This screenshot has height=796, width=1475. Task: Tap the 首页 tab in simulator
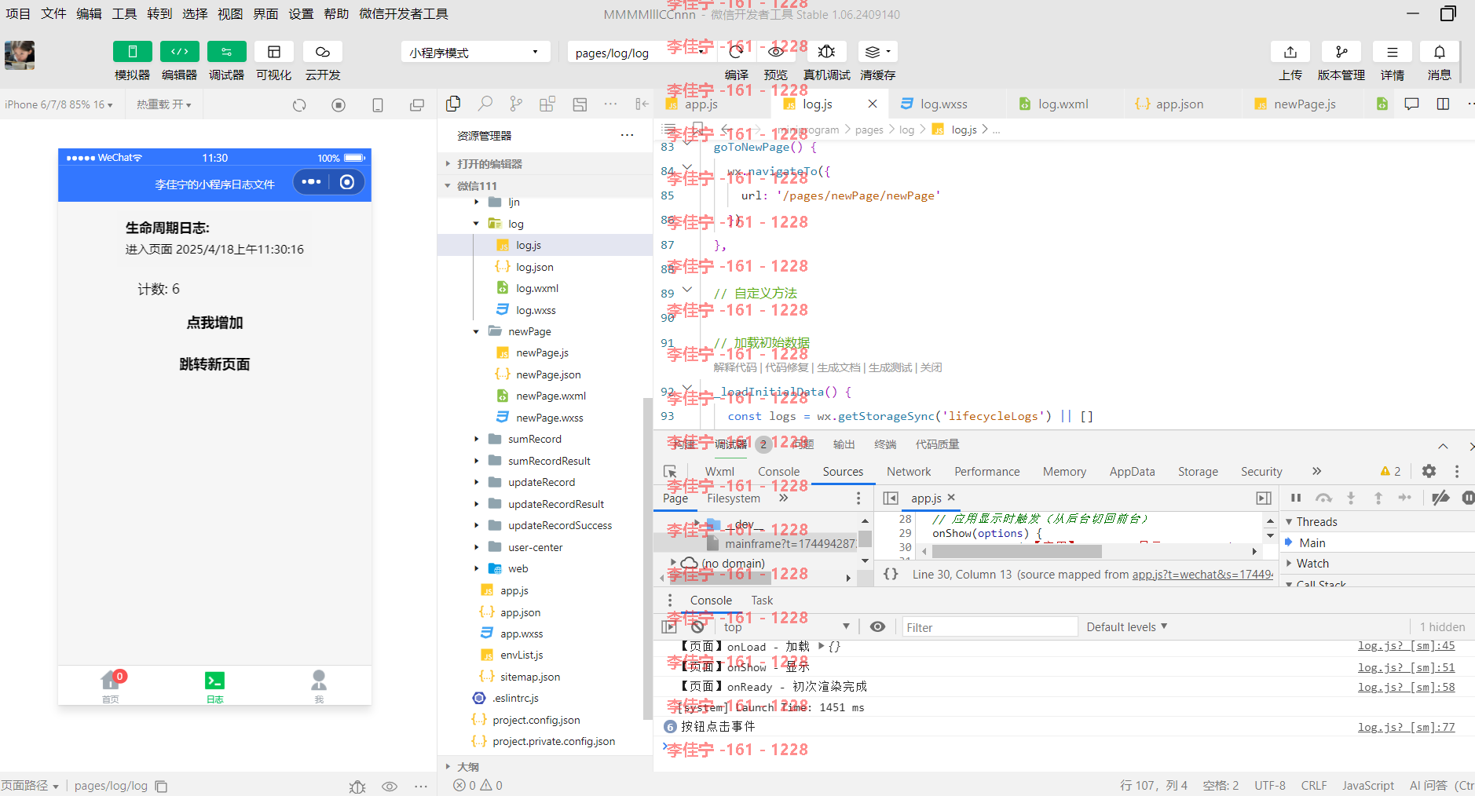[111, 686]
